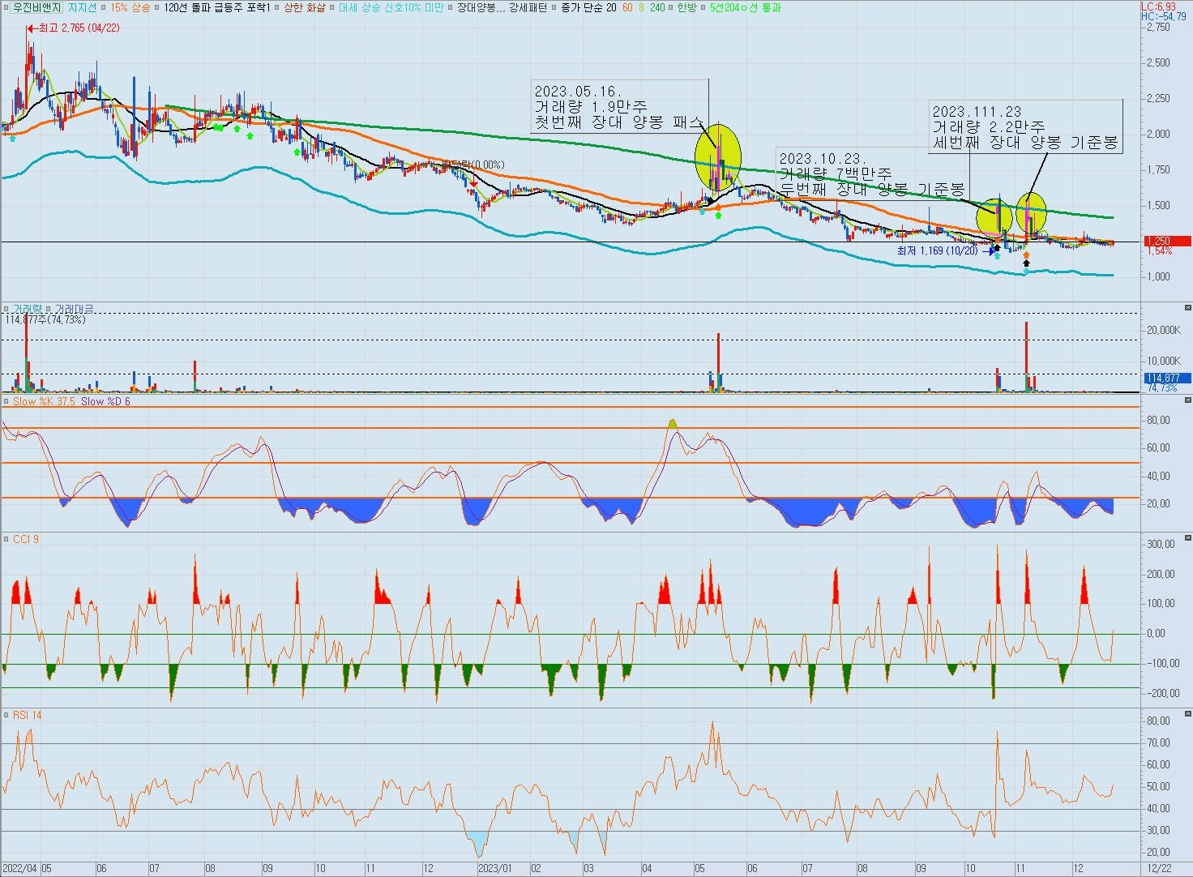The height and width of the screenshot is (877, 1193).
Task: Select the 2023.10.23 두번째 장대 양봉 annotation
Action: coord(873,173)
